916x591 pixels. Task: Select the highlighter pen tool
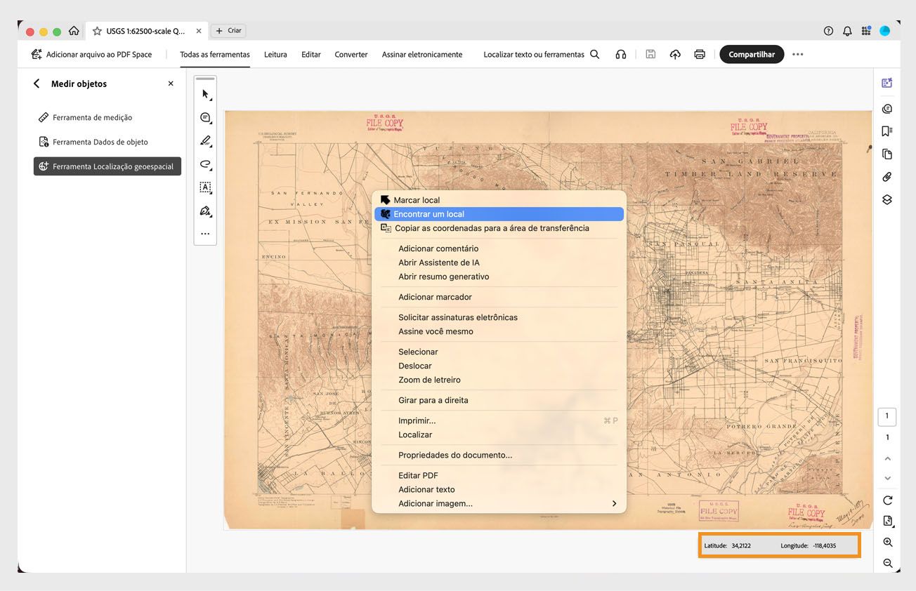205,140
